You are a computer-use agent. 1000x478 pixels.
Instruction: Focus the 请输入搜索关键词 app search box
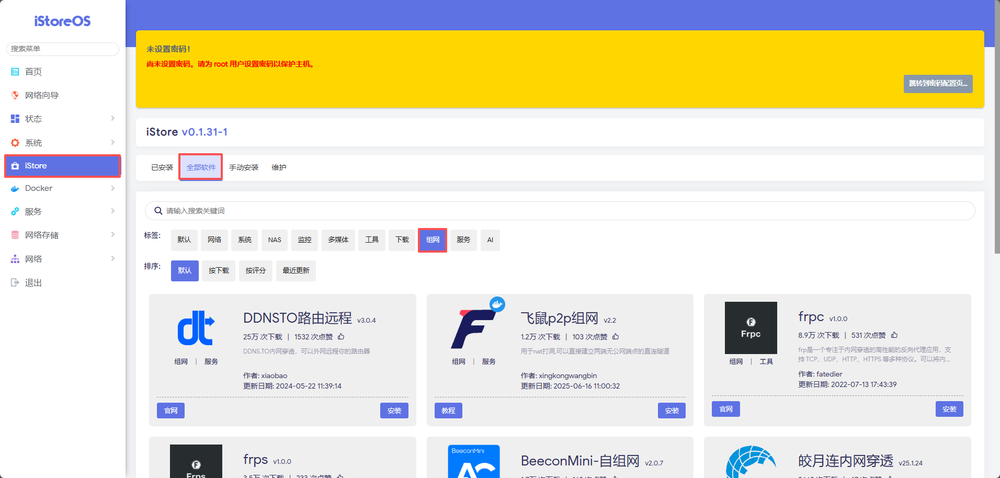[560, 211]
